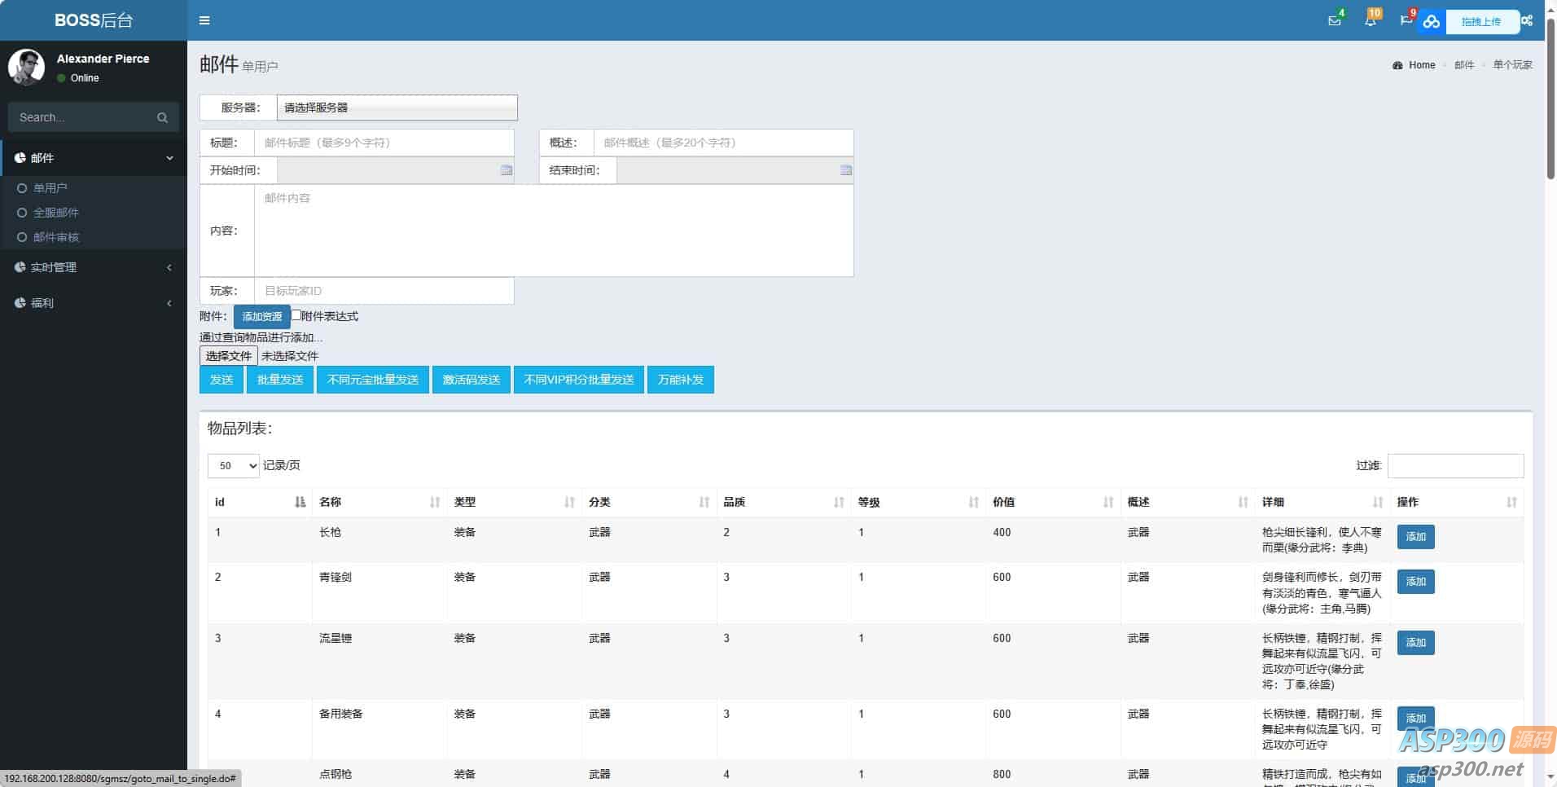Click the 批量发送 button
Screen dimensions: 1557x787
tap(279, 380)
